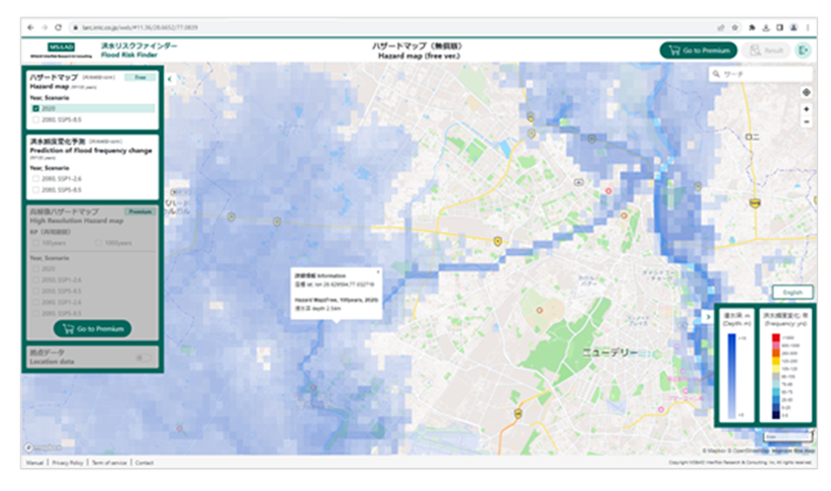This screenshot has height=491, width=831.
Task: Zoom in with the map plus button
Action: (x=806, y=109)
